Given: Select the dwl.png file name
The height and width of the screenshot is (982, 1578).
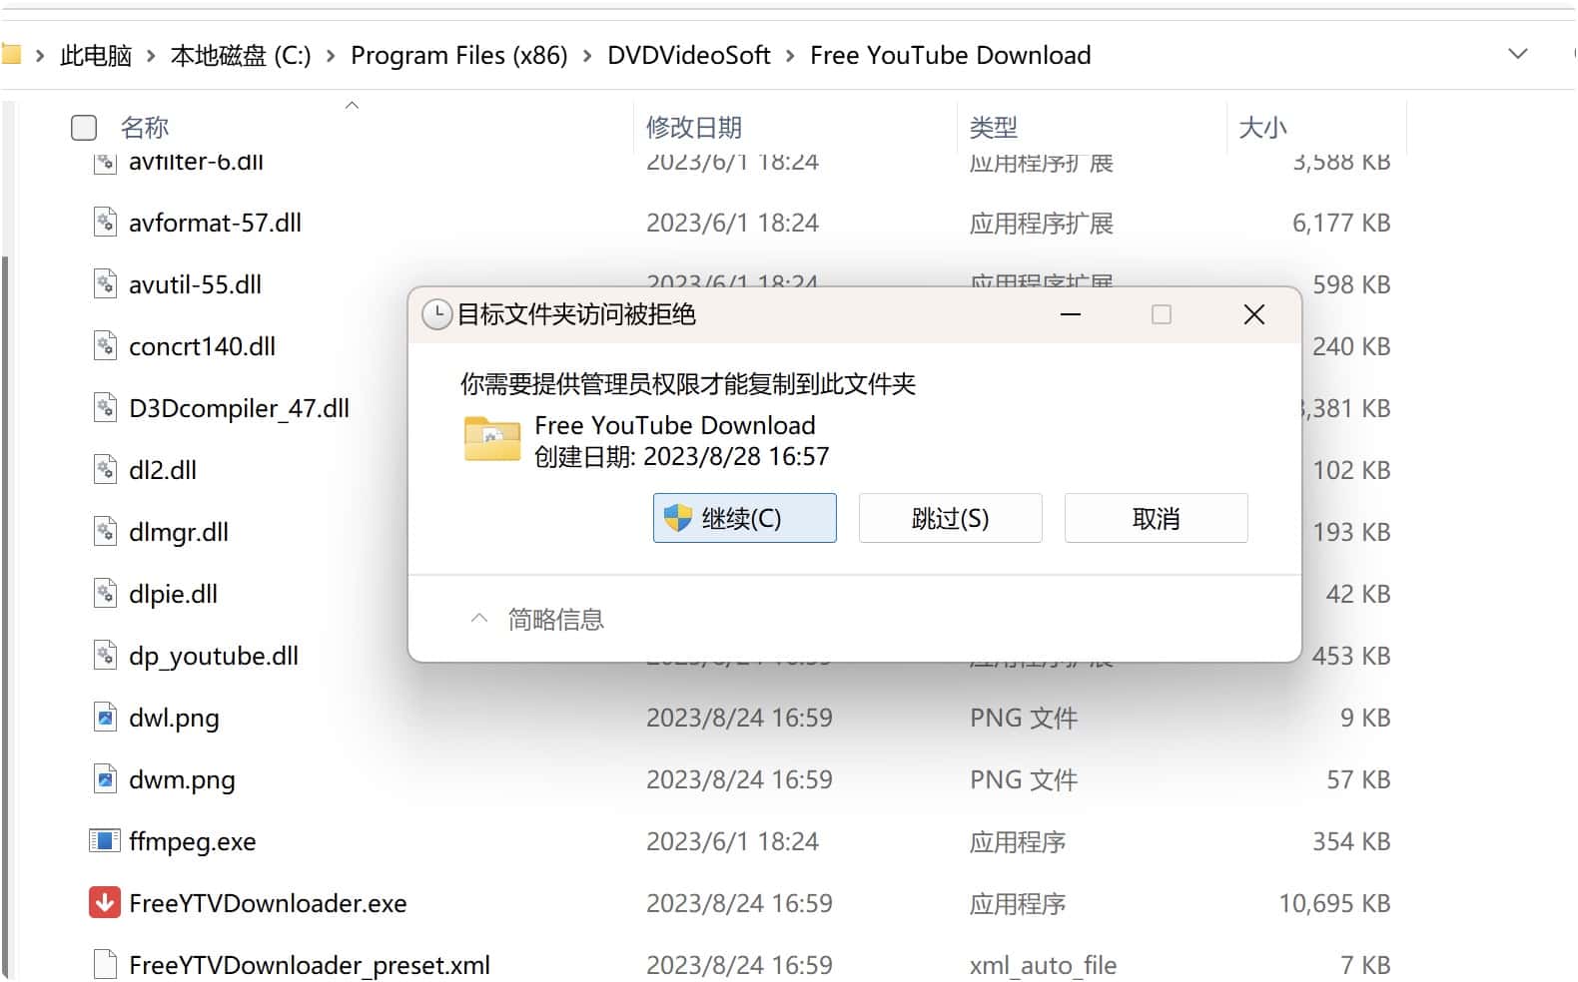Looking at the screenshot, I should pyautogui.click(x=174, y=718).
